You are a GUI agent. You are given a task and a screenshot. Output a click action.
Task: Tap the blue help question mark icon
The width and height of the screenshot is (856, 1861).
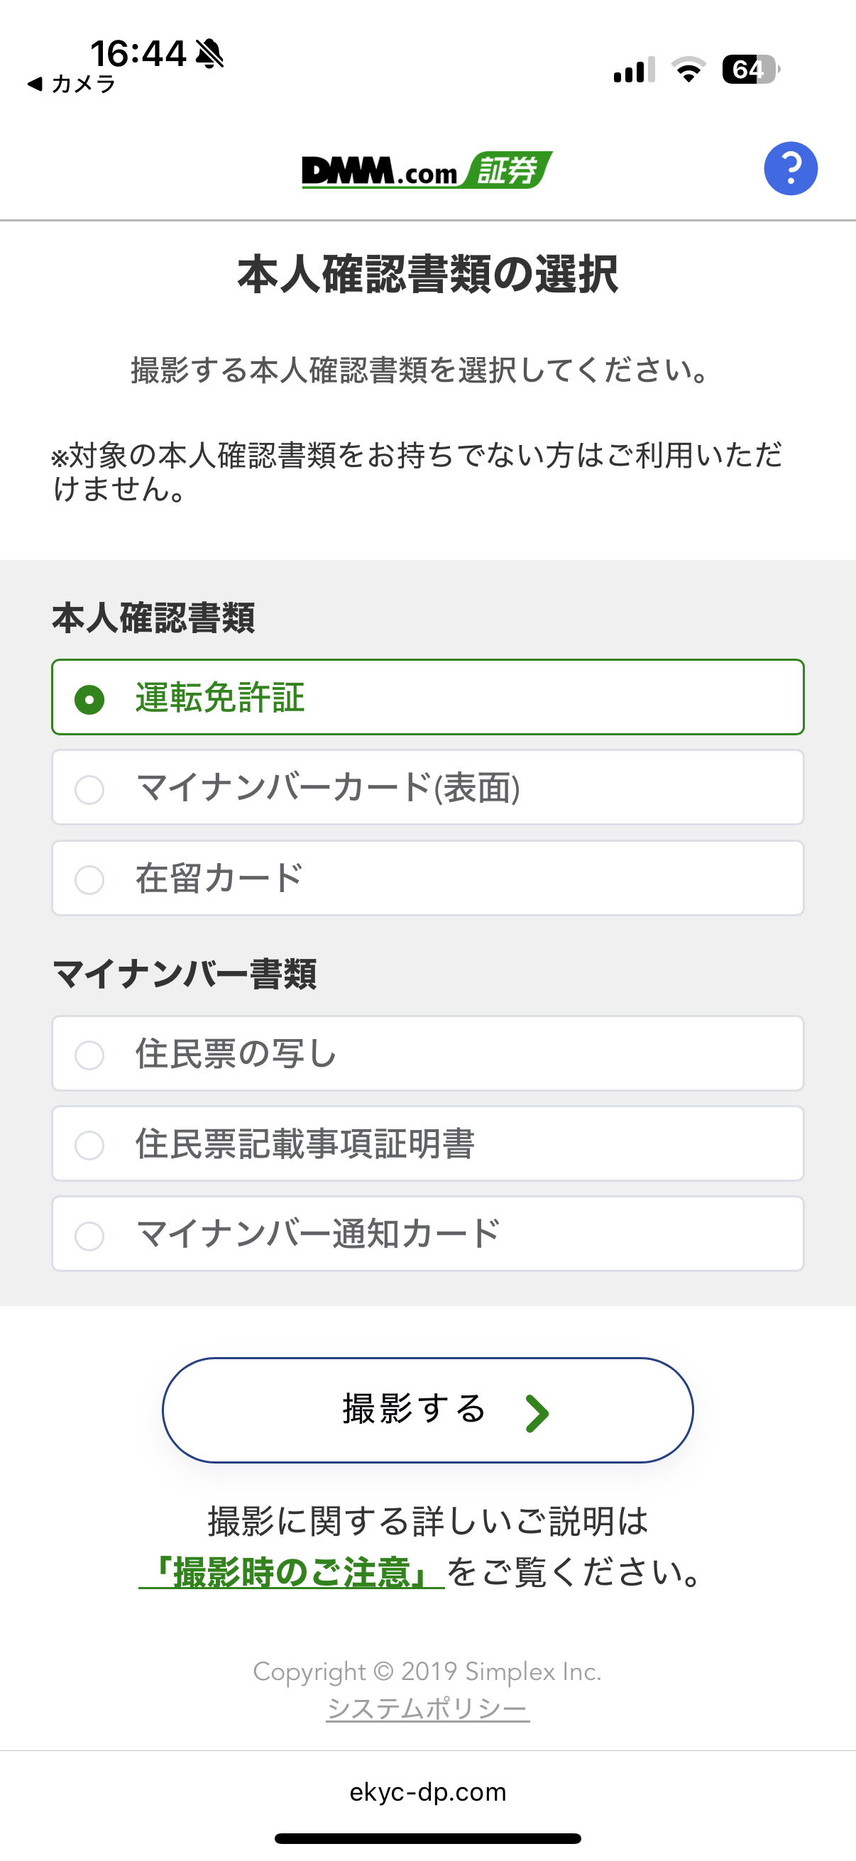[x=790, y=168]
